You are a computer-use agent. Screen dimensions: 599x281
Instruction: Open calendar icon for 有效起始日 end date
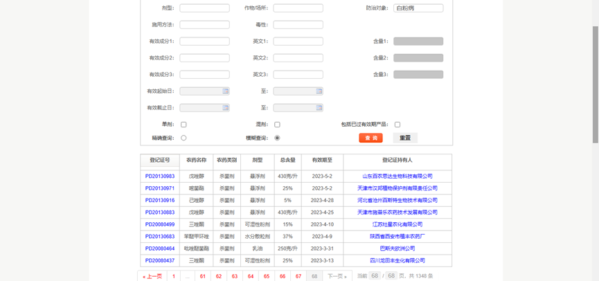[319, 91]
